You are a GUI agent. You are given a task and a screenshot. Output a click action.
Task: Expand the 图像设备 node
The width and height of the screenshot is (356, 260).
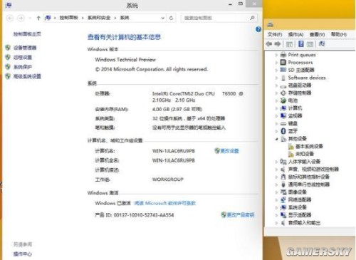276,192
